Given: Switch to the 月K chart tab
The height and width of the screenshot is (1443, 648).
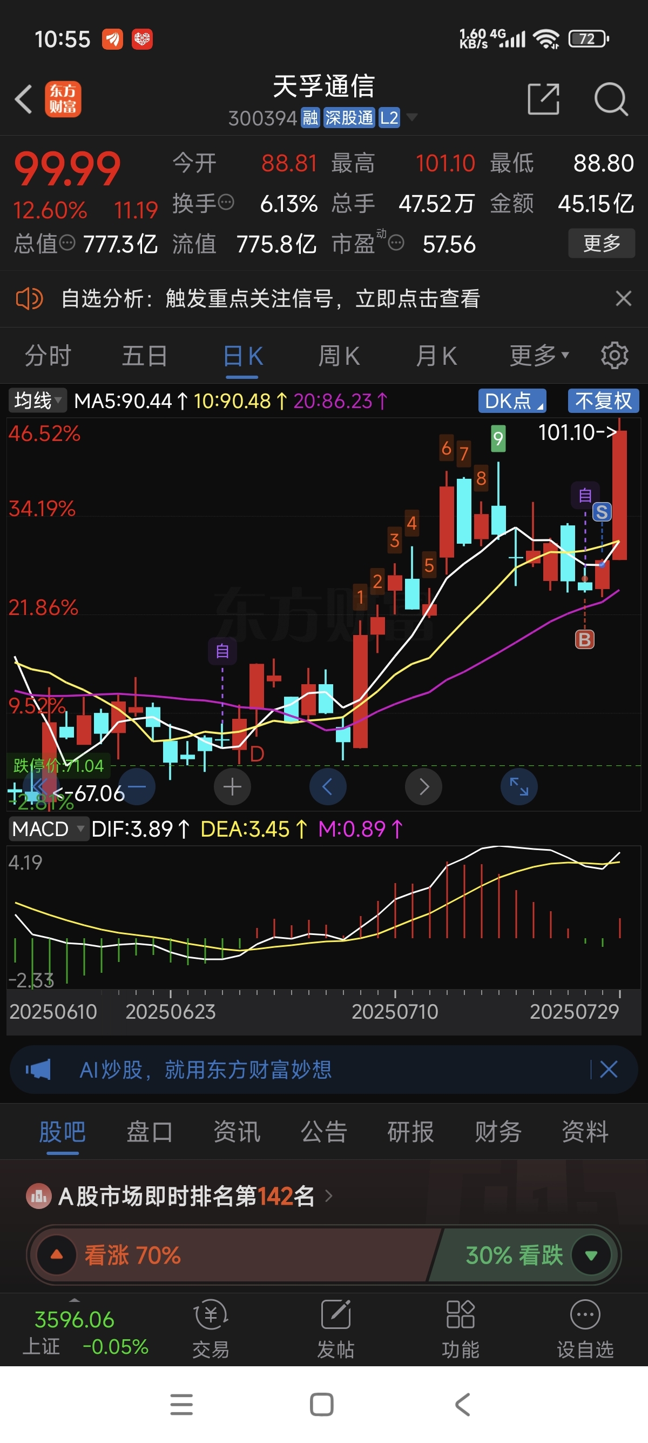Looking at the screenshot, I should [x=436, y=356].
